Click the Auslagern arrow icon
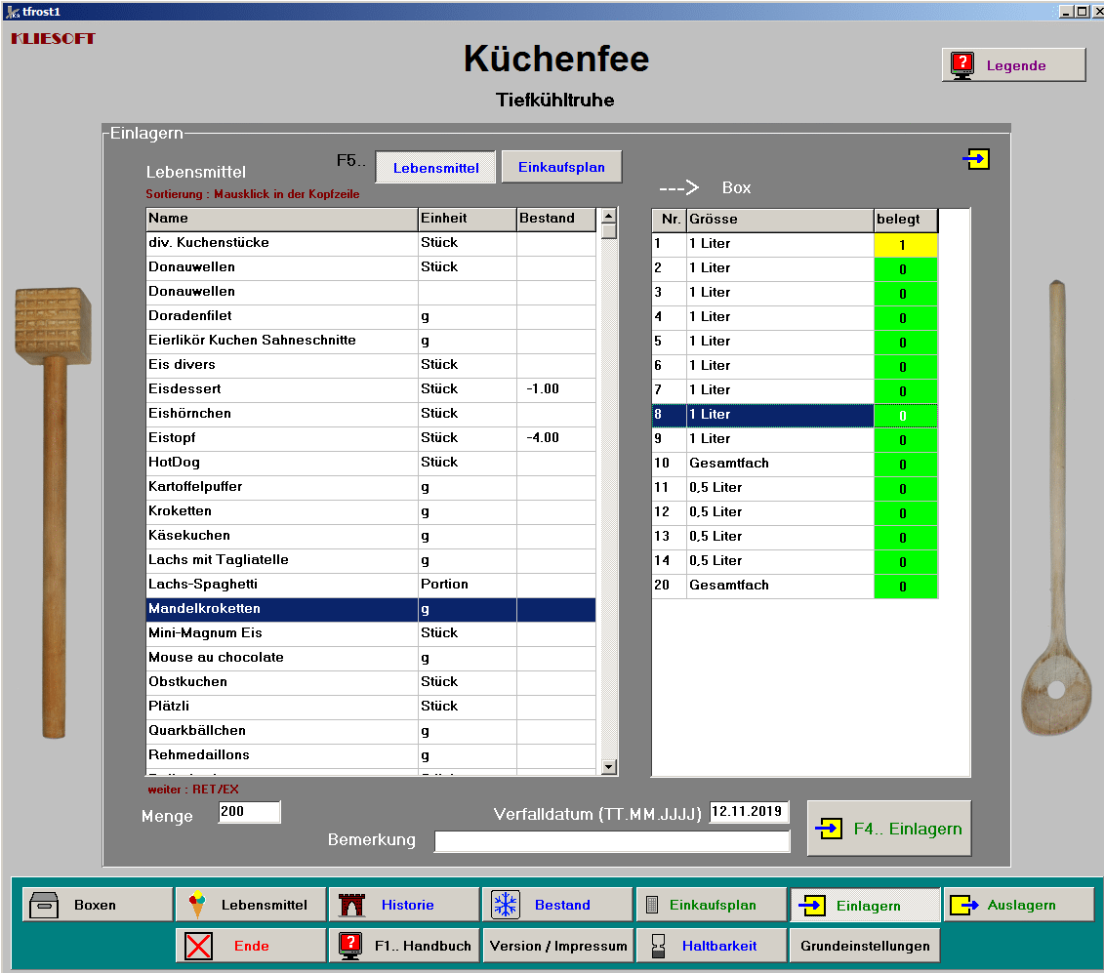Viewport: 1104px width, 973px height. 964,905
